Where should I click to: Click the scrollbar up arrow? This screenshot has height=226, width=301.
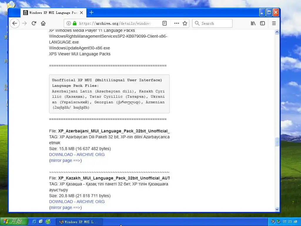point(277,32)
